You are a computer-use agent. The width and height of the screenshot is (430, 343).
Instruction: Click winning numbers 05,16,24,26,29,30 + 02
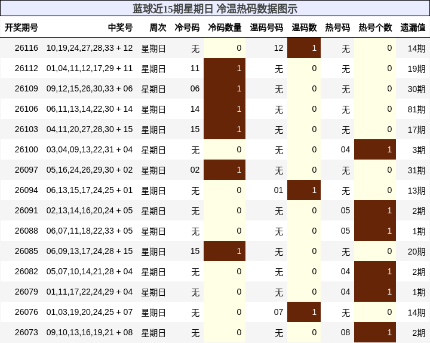click(90, 170)
